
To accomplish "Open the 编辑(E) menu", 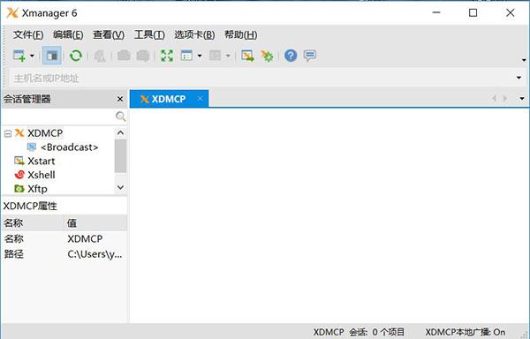I will coord(68,34).
